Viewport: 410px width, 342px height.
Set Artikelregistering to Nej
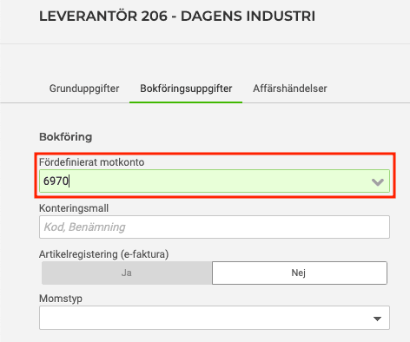pos(300,273)
